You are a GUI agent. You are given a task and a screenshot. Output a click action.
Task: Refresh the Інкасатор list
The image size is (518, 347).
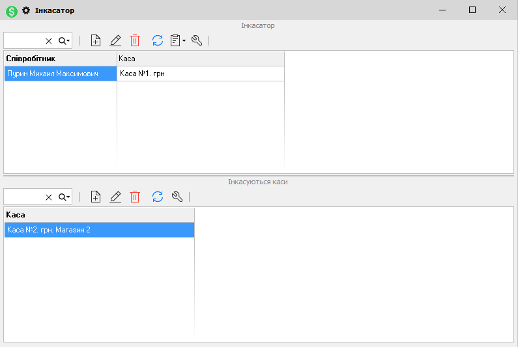(x=157, y=40)
